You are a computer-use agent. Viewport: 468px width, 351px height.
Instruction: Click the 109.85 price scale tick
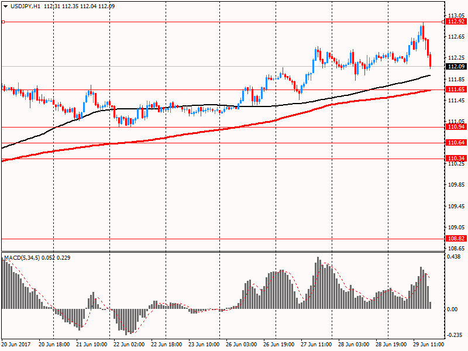pyautogui.click(x=456, y=185)
